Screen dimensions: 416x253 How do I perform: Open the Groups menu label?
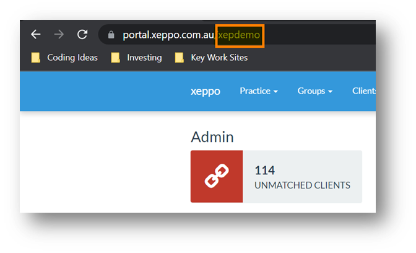311,91
